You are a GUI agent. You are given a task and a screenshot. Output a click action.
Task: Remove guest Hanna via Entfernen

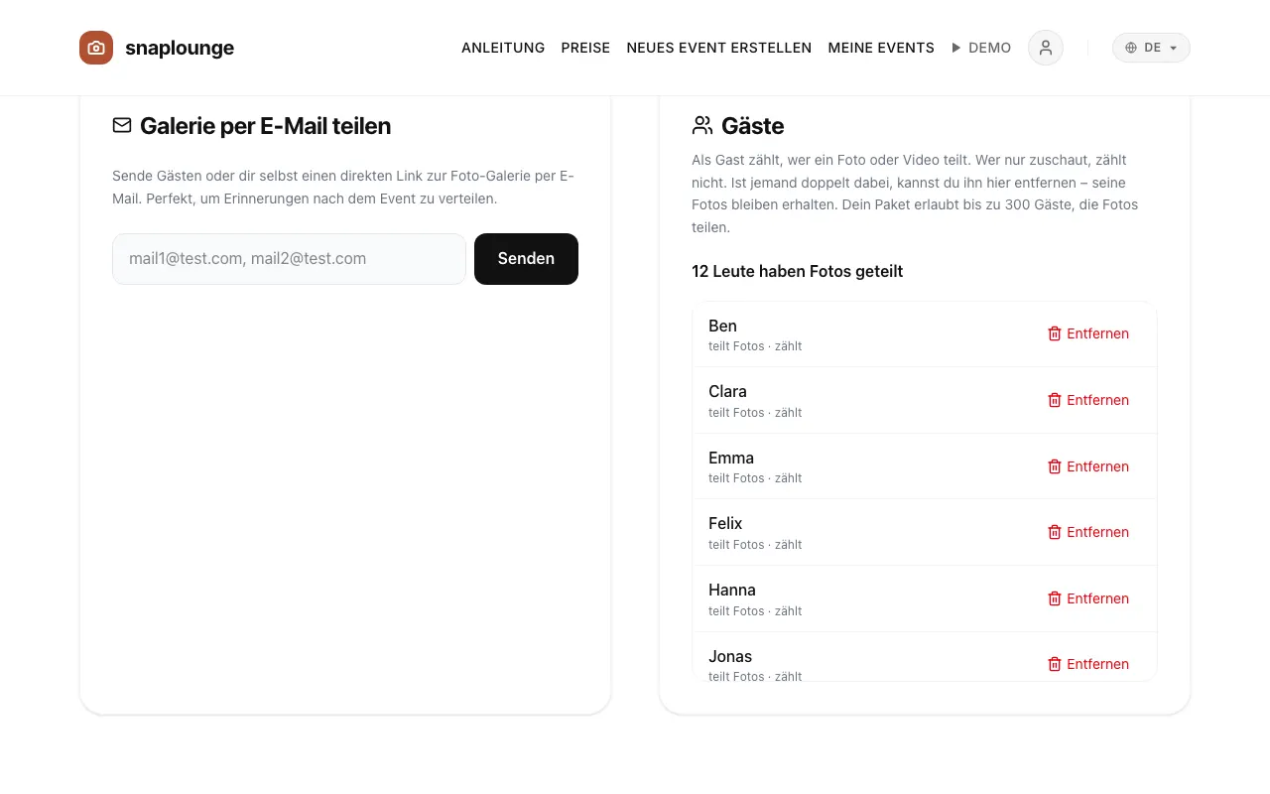[x=1088, y=598]
